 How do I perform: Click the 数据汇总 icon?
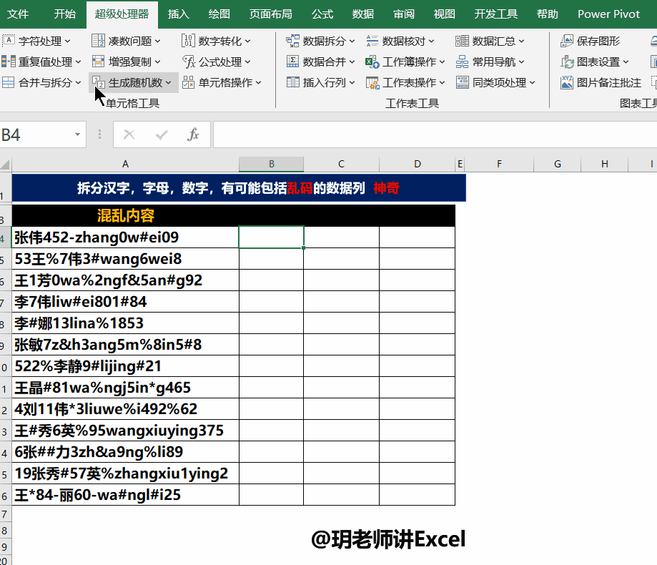[x=462, y=41]
